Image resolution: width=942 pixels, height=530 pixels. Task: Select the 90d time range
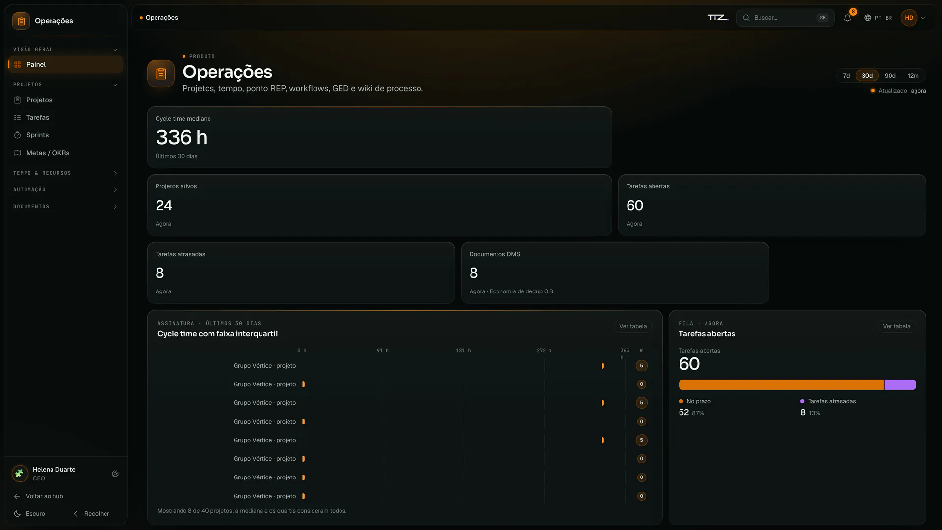890,76
